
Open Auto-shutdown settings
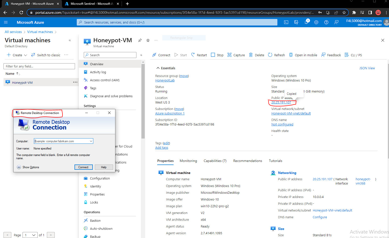click(x=101, y=228)
